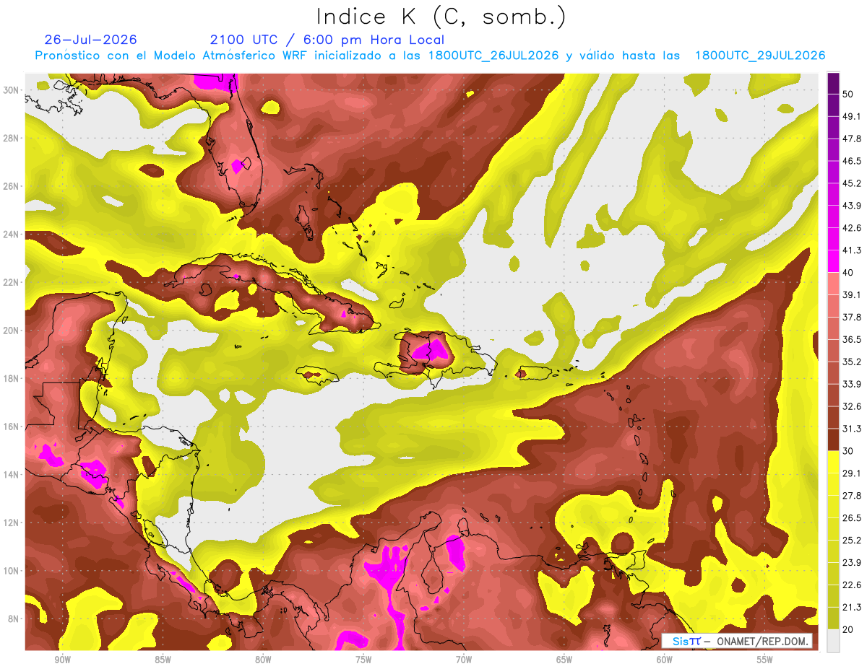Click the colorbar label 29.1
Screen dimensions: 867x669
(852, 473)
